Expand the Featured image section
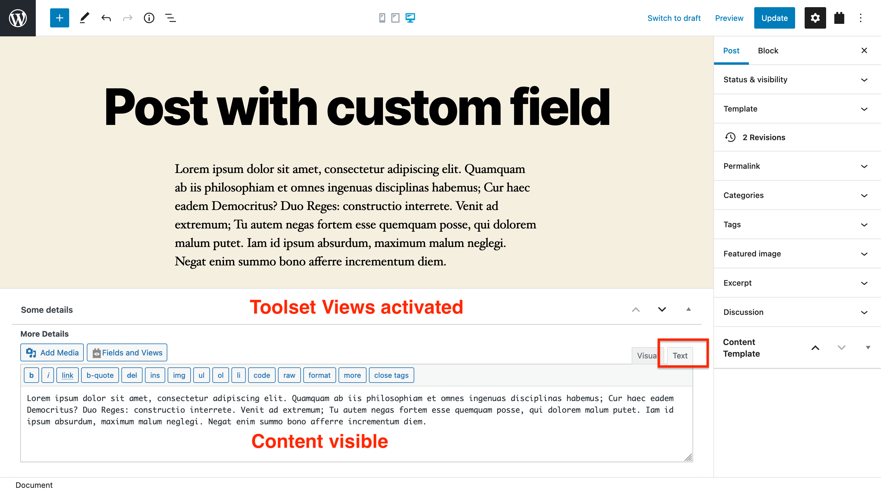This screenshot has height=492, width=881. pyautogui.click(x=797, y=254)
